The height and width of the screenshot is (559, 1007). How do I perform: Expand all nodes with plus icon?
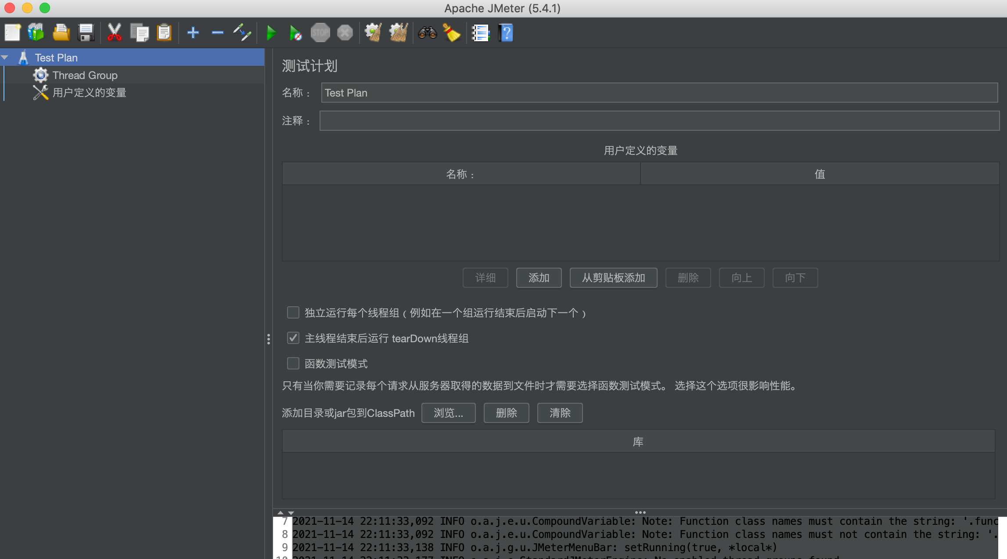[193, 33]
